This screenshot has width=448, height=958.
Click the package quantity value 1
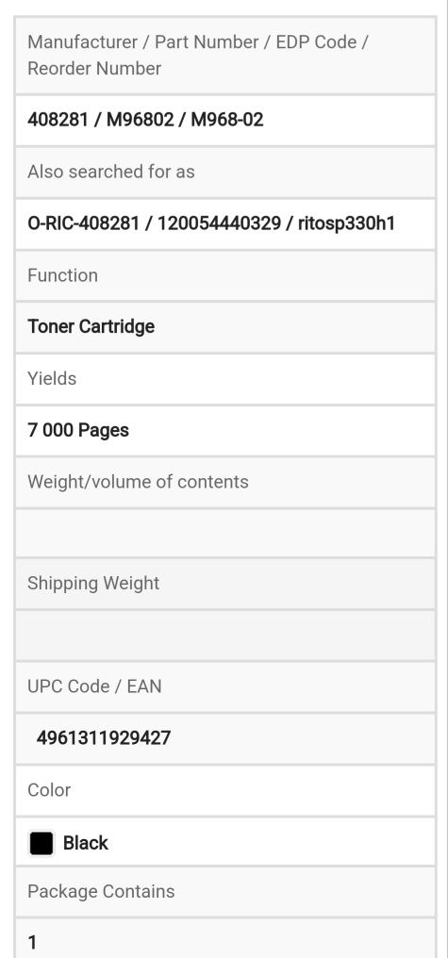pos(32,943)
